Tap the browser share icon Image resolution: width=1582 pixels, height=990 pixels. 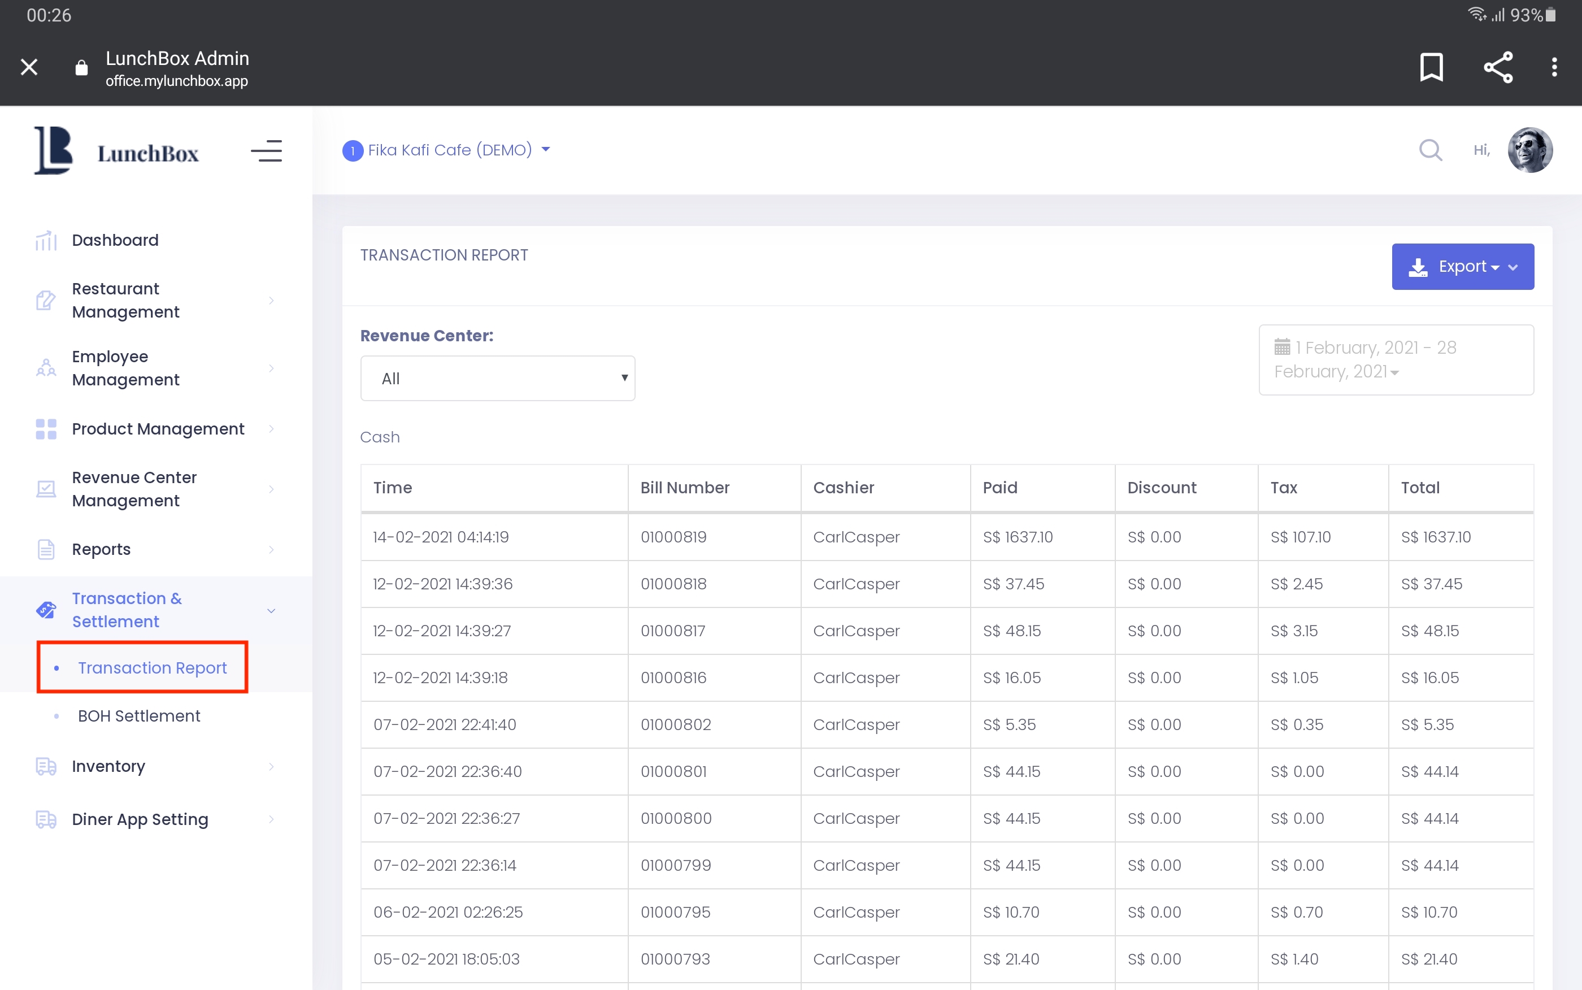coord(1498,67)
